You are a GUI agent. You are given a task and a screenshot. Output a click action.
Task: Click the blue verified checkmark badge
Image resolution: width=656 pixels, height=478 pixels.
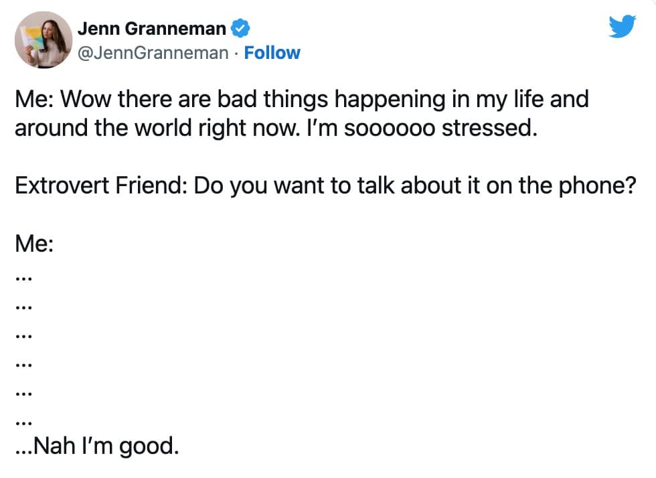click(x=240, y=29)
